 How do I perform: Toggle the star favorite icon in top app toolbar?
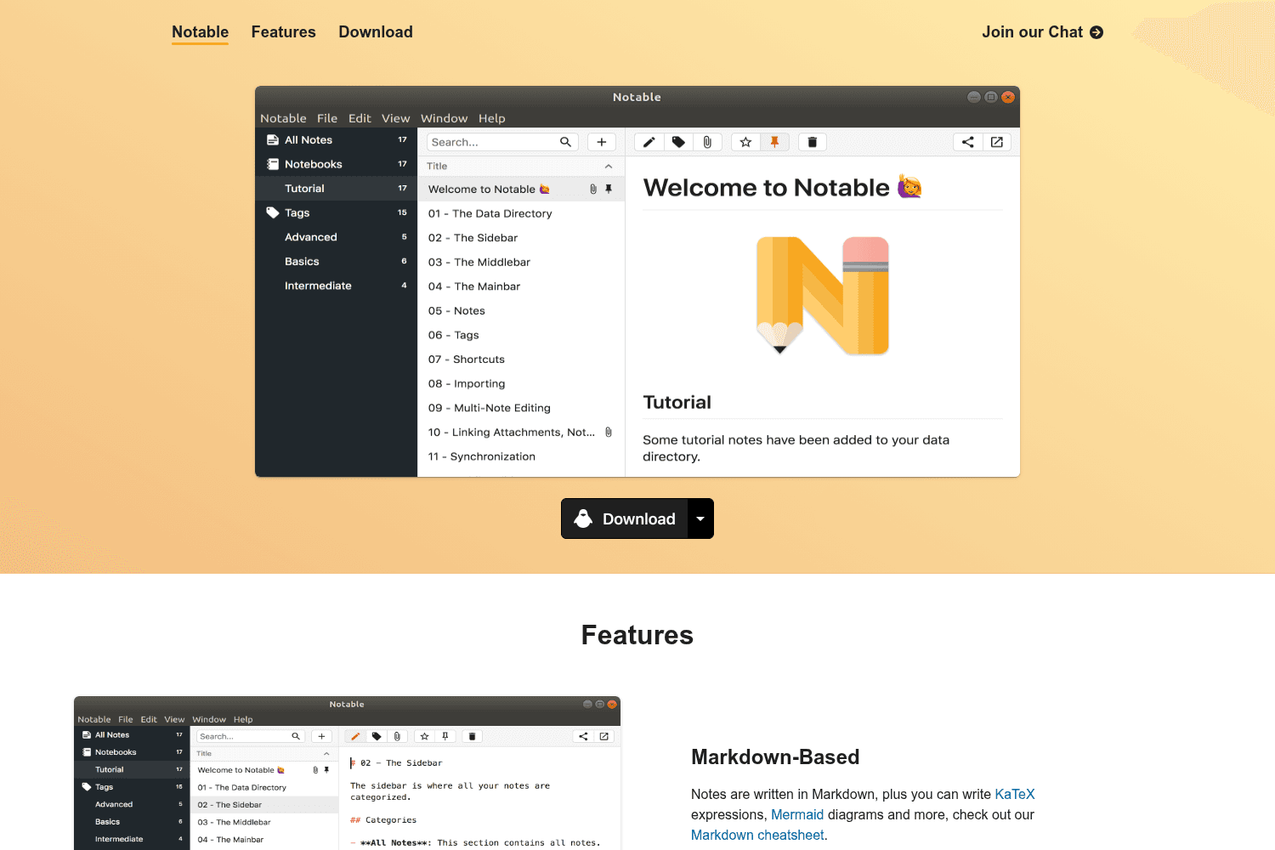point(745,142)
